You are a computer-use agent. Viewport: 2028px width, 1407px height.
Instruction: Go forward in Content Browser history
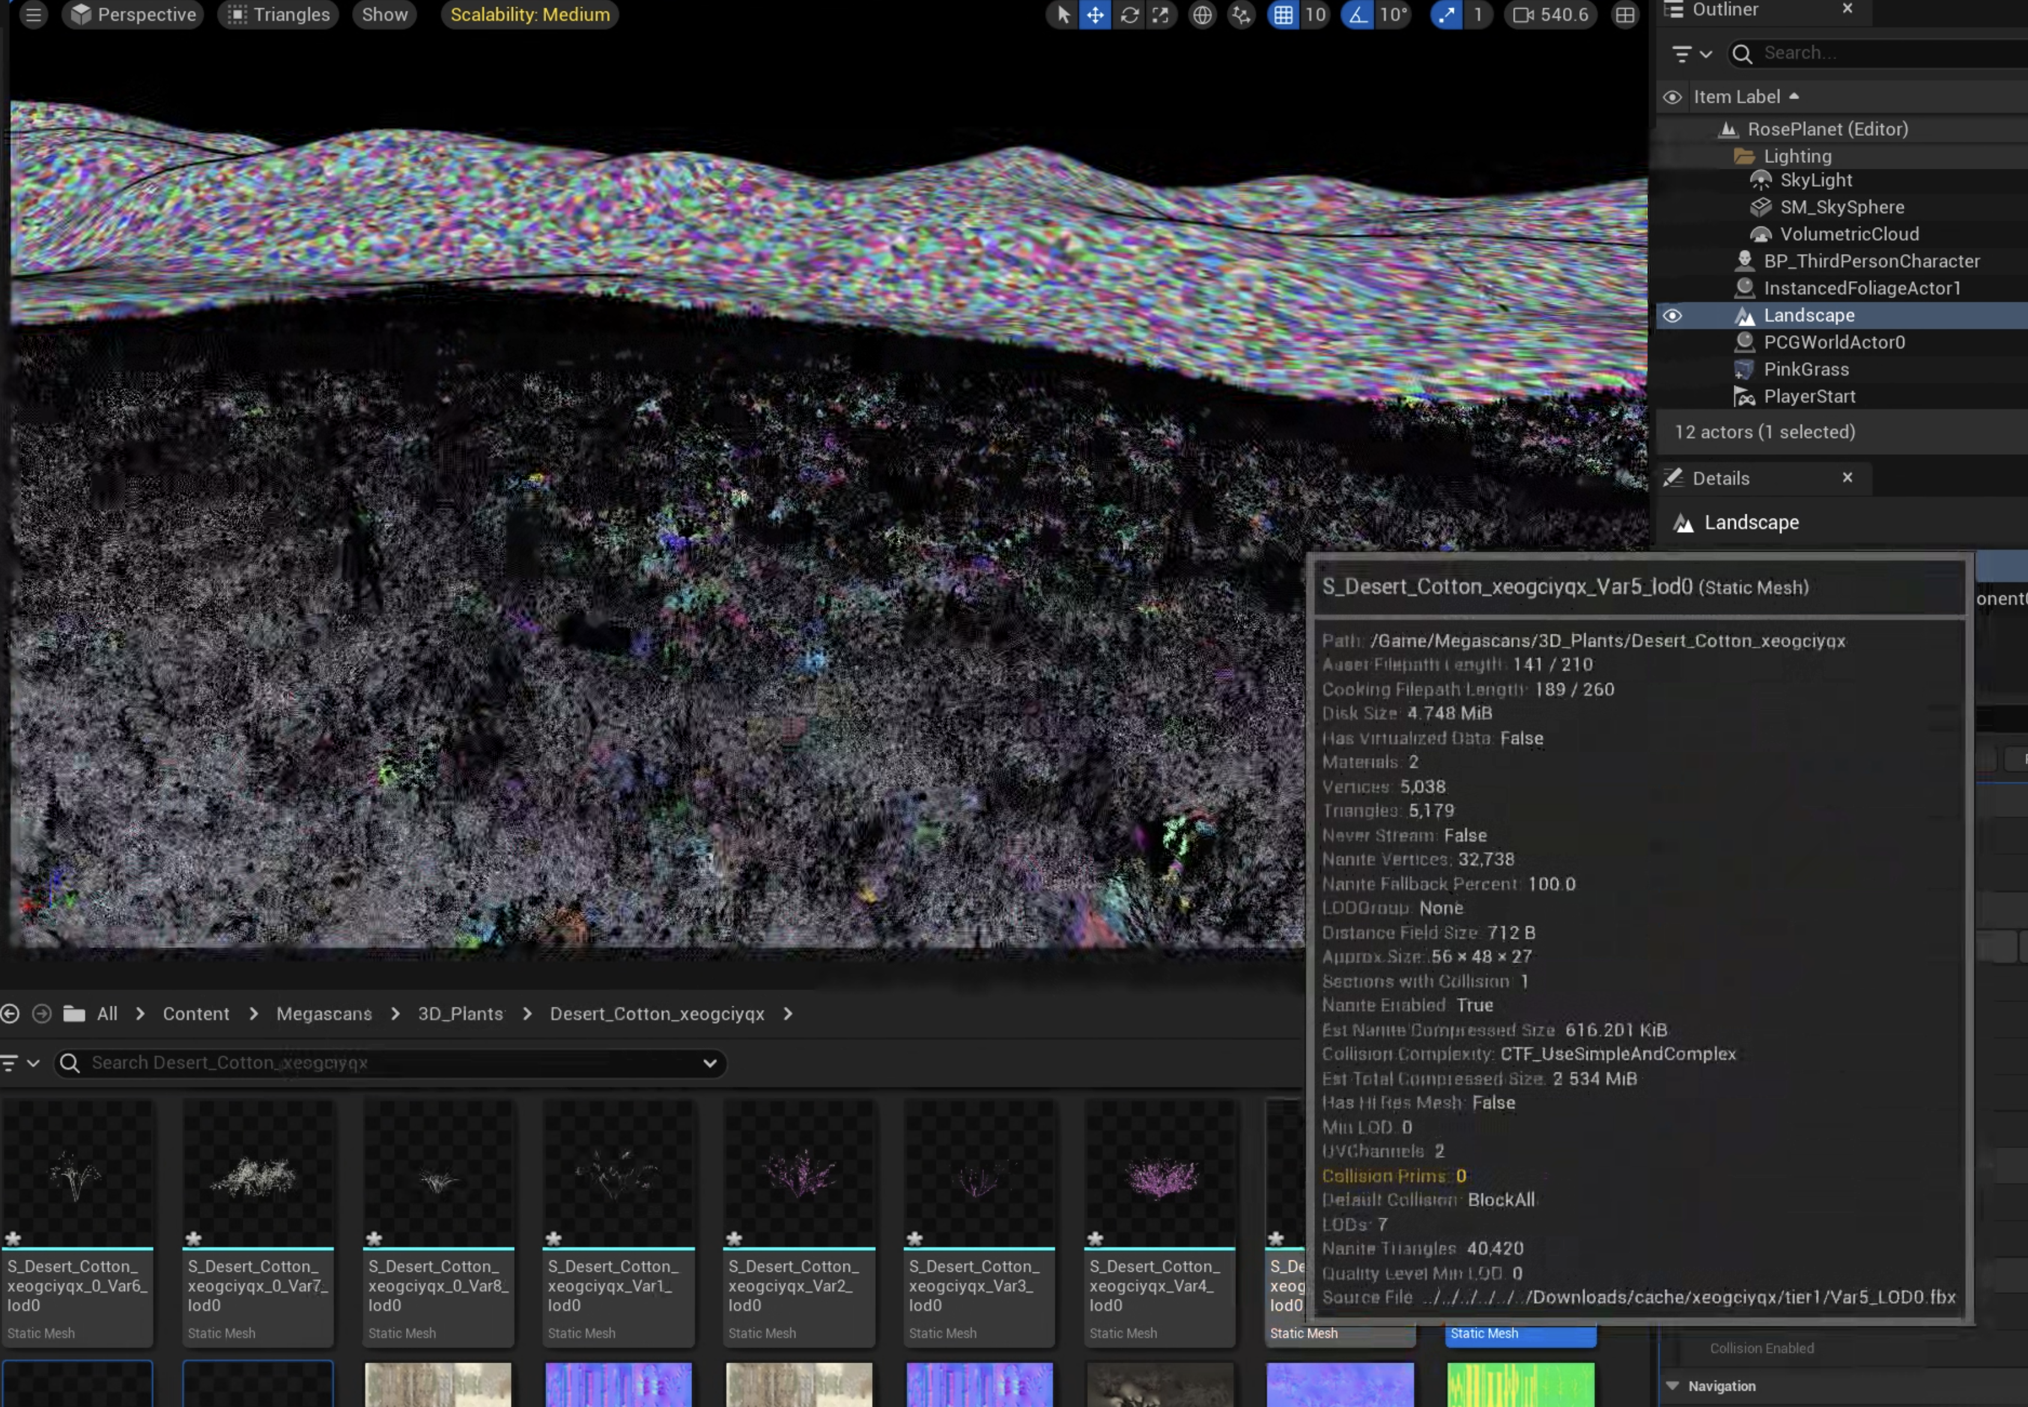pos(41,1014)
